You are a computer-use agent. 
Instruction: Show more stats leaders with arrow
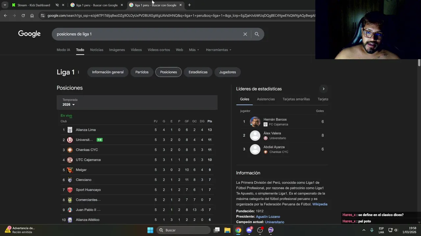pyautogui.click(x=323, y=89)
